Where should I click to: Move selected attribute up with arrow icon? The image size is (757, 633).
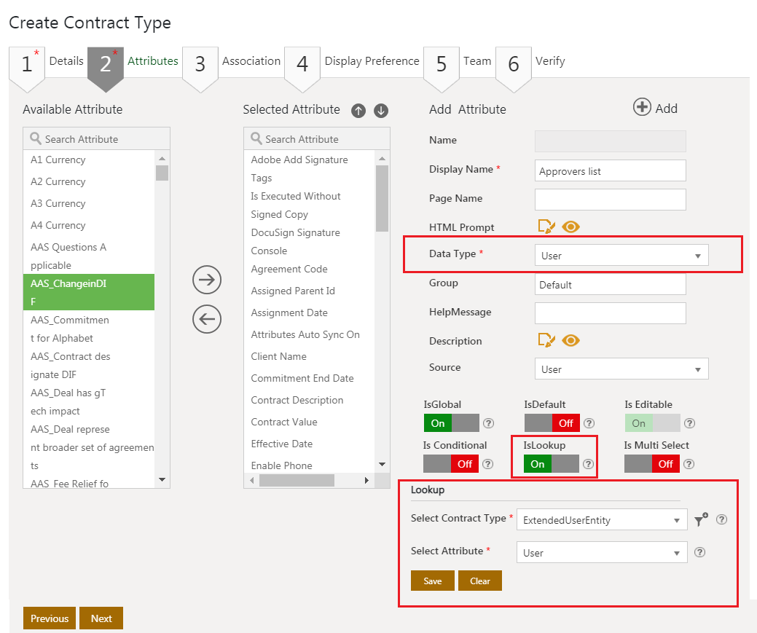click(x=358, y=111)
